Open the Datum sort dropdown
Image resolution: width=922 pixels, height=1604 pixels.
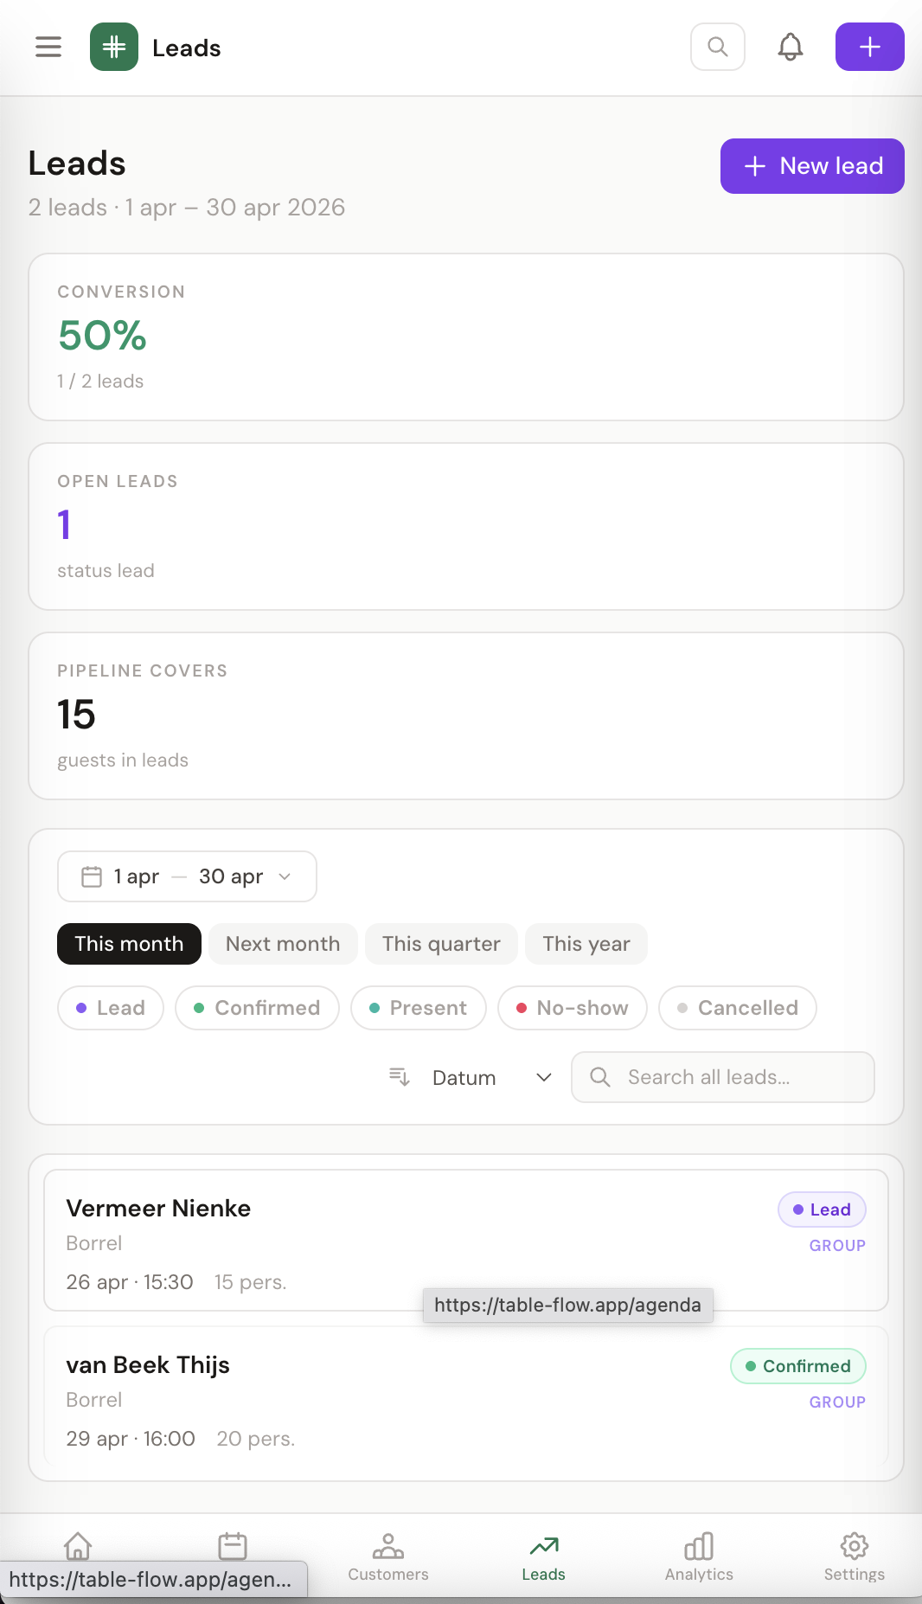point(542,1076)
